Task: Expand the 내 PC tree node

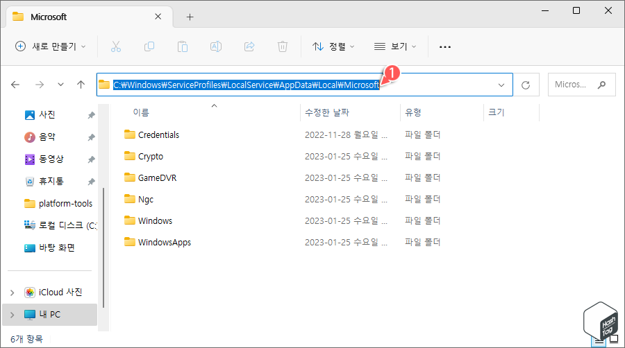Action: point(12,315)
